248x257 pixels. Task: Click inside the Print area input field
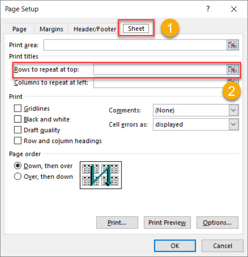(135, 45)
